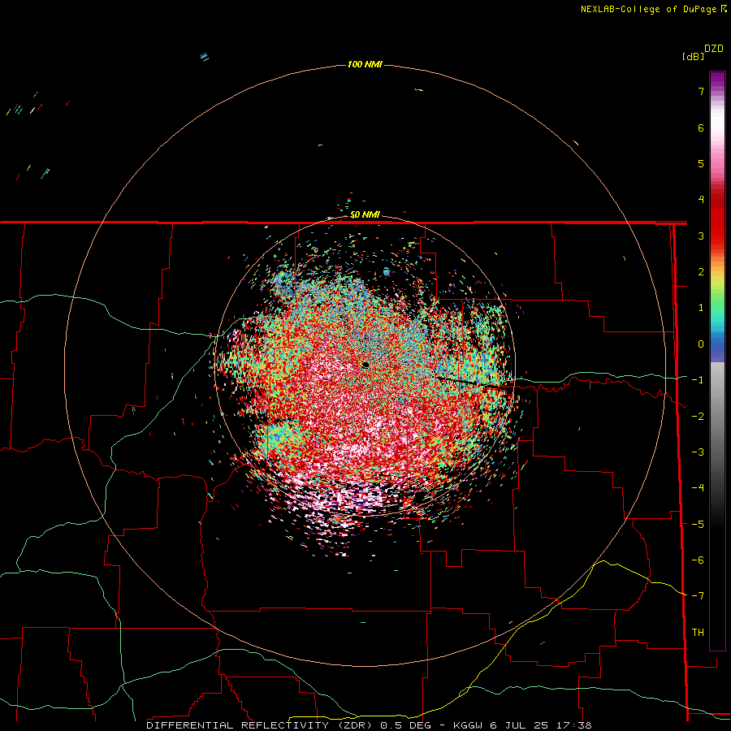Click the -6 dB scale label
Image resolution: width=731 pixels, height=731 pixels.
pyautogui.click(x=698, y=560)
